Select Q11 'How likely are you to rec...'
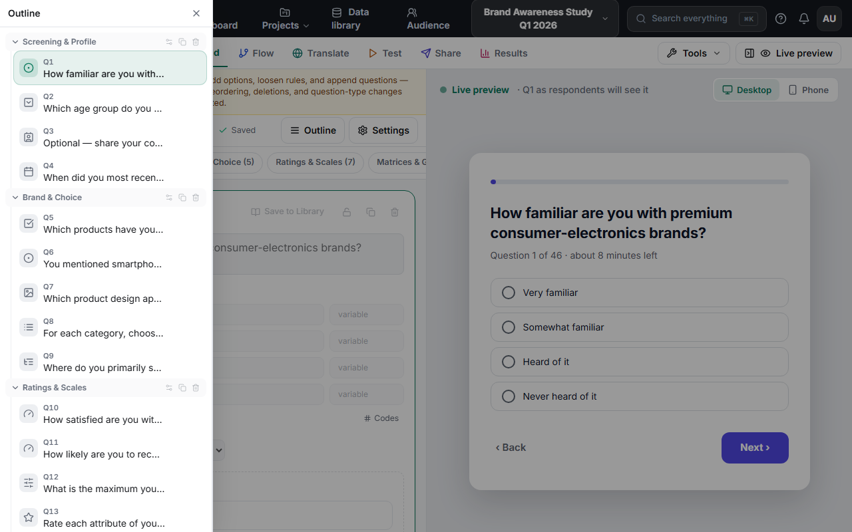Screen dimensions: 852x532 (x=110, y=448)
